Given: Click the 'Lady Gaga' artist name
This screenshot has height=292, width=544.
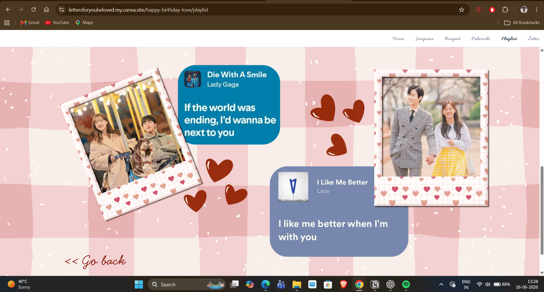Looking at the screenshot, I should pyautogui.click(x=223, y=85).
